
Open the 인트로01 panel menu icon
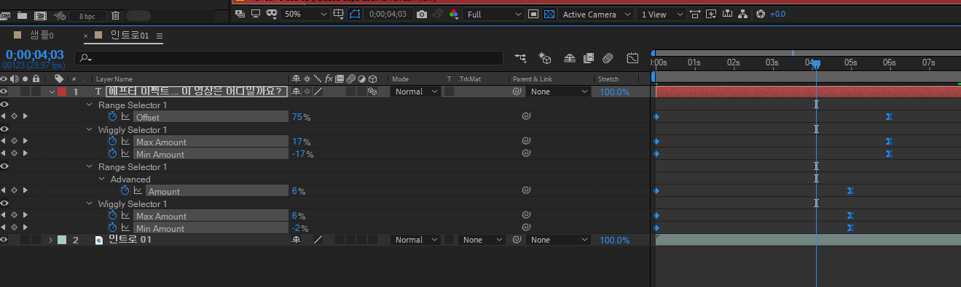(160, 36)
